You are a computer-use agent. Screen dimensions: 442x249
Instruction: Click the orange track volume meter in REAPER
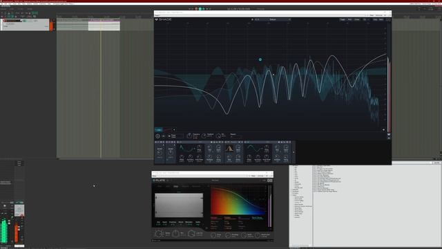pyautogui.click(x=51, y=26)
